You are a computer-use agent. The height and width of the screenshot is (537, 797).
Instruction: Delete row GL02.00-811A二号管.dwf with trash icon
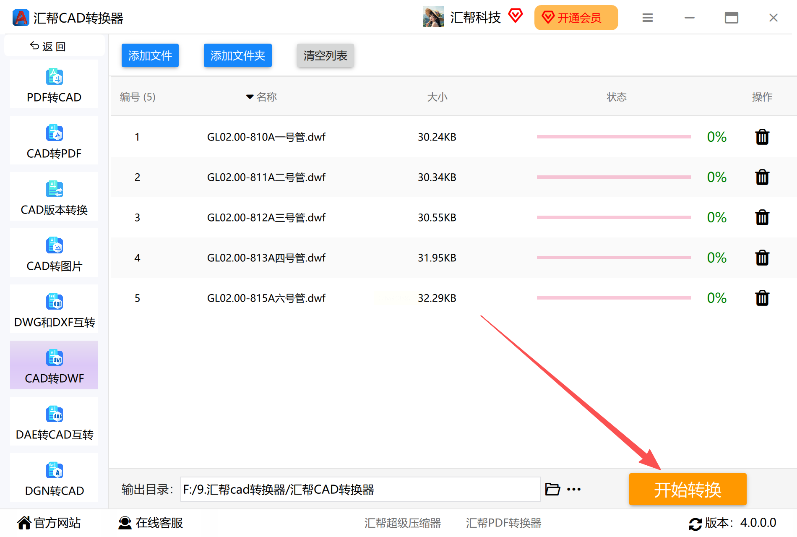tap(762, 177)
